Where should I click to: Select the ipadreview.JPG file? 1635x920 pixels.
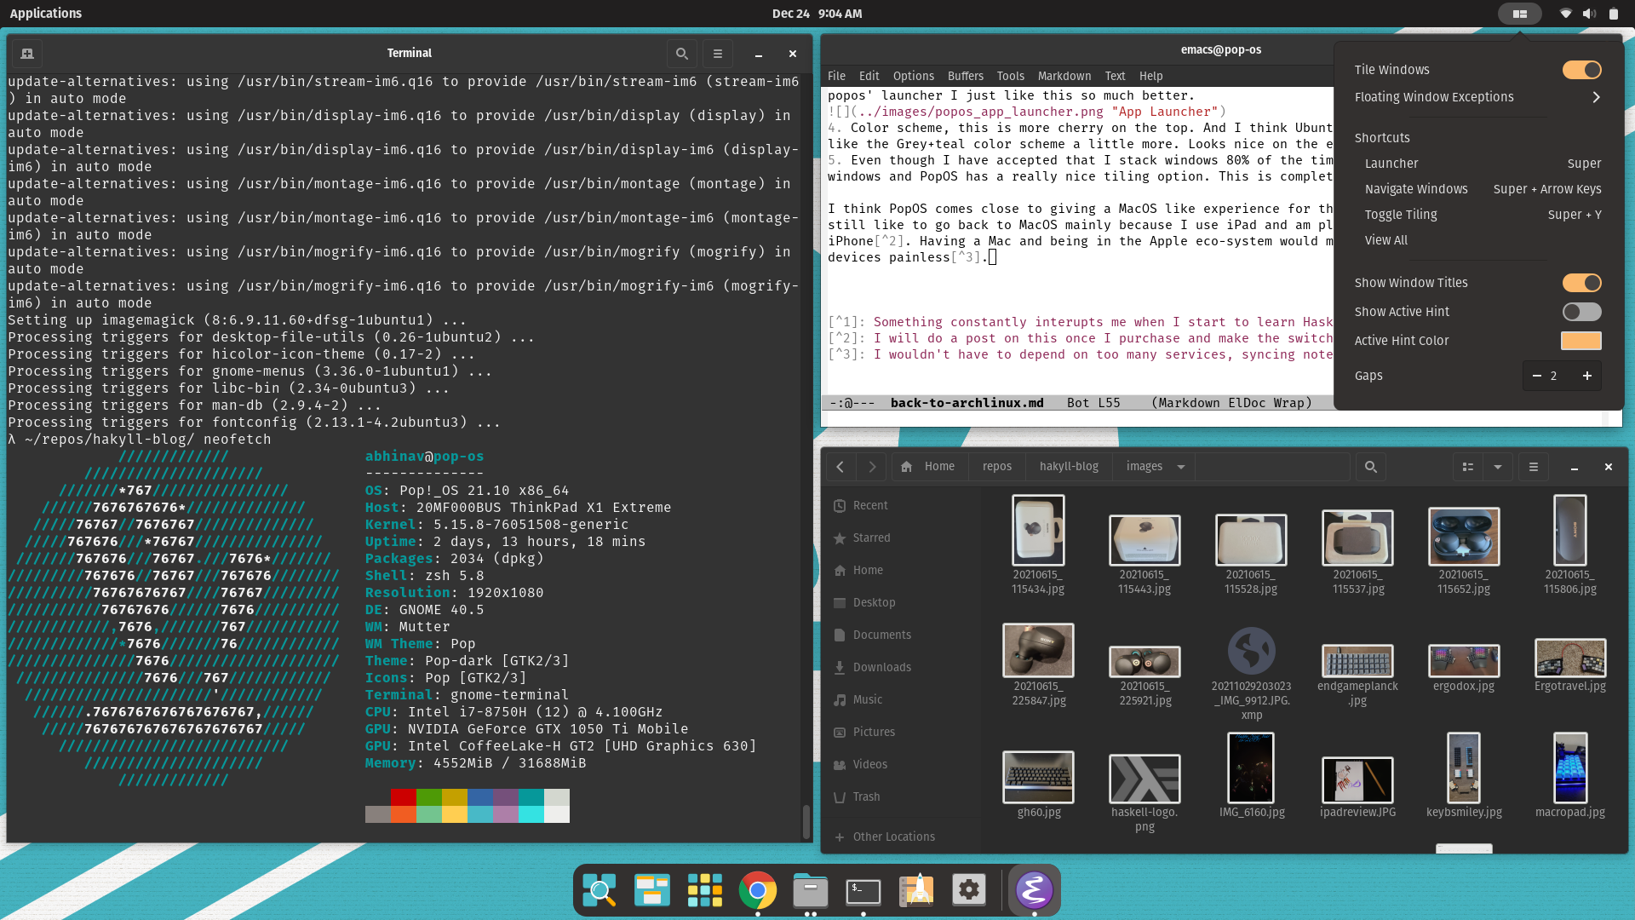[1357, 788]
